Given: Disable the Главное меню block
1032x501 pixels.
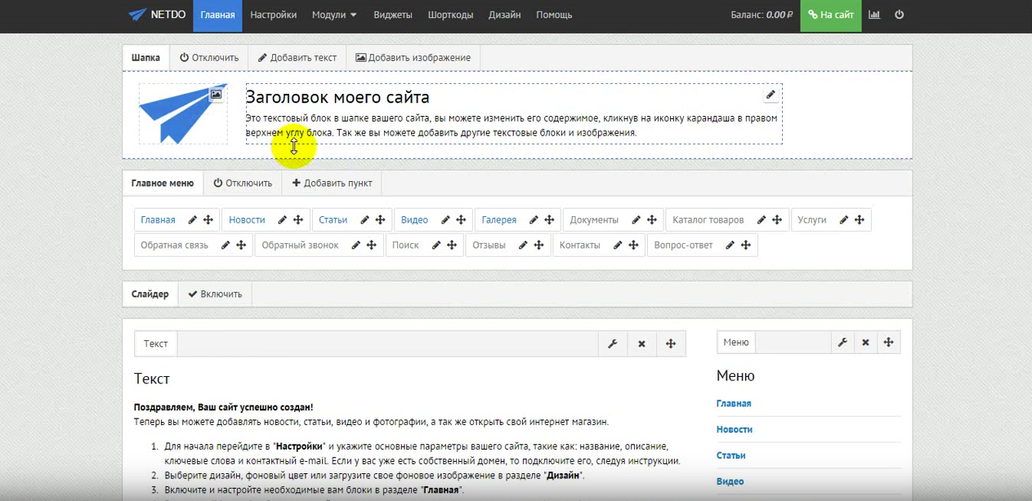Looking at the screenshot, I should click(x=243, y=184).
